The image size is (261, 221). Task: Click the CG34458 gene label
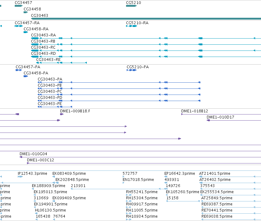coord(32,9)
